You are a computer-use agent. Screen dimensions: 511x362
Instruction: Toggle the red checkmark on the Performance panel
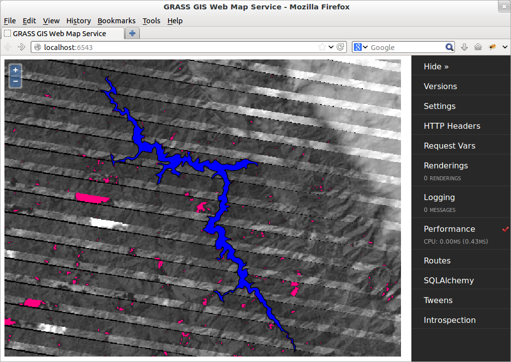[505, 229]
